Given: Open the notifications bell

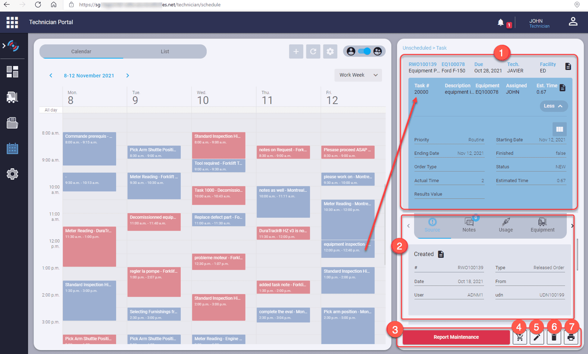Looking at the screenshot, I should coord(500,23).
